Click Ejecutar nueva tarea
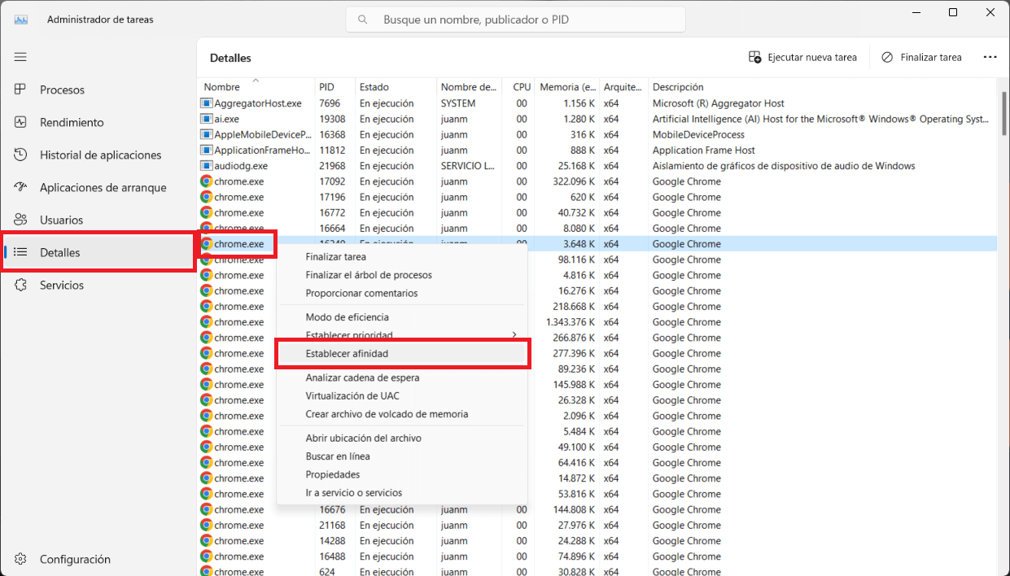 click(802, 57)
